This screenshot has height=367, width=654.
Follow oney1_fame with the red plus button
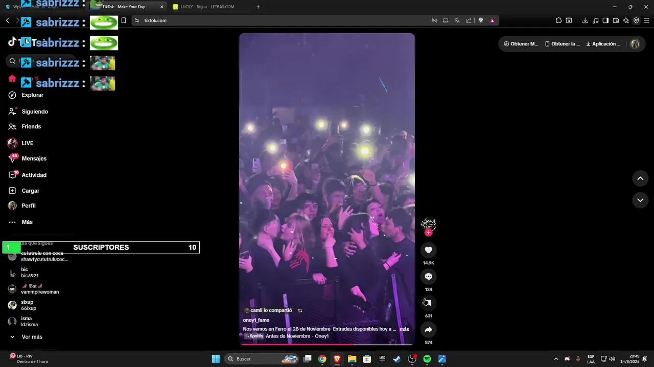(428, 232)
